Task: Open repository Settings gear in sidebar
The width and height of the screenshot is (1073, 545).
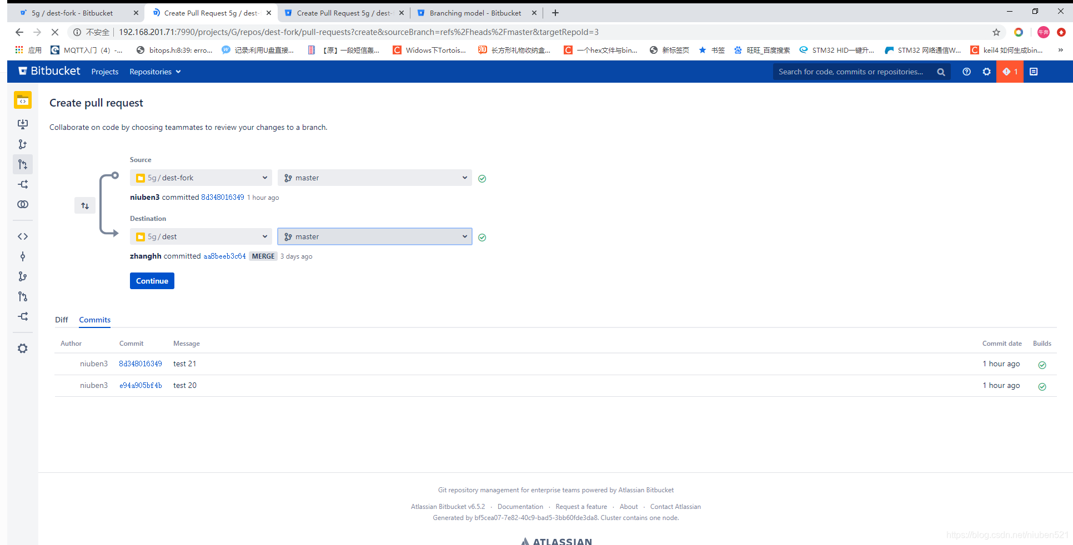Action: coord(23,348)
